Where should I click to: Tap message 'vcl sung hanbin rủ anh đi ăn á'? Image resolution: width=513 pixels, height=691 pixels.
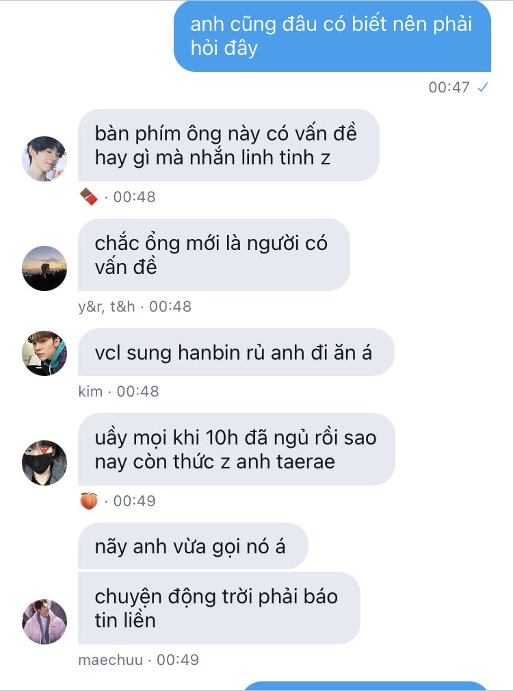236,352
